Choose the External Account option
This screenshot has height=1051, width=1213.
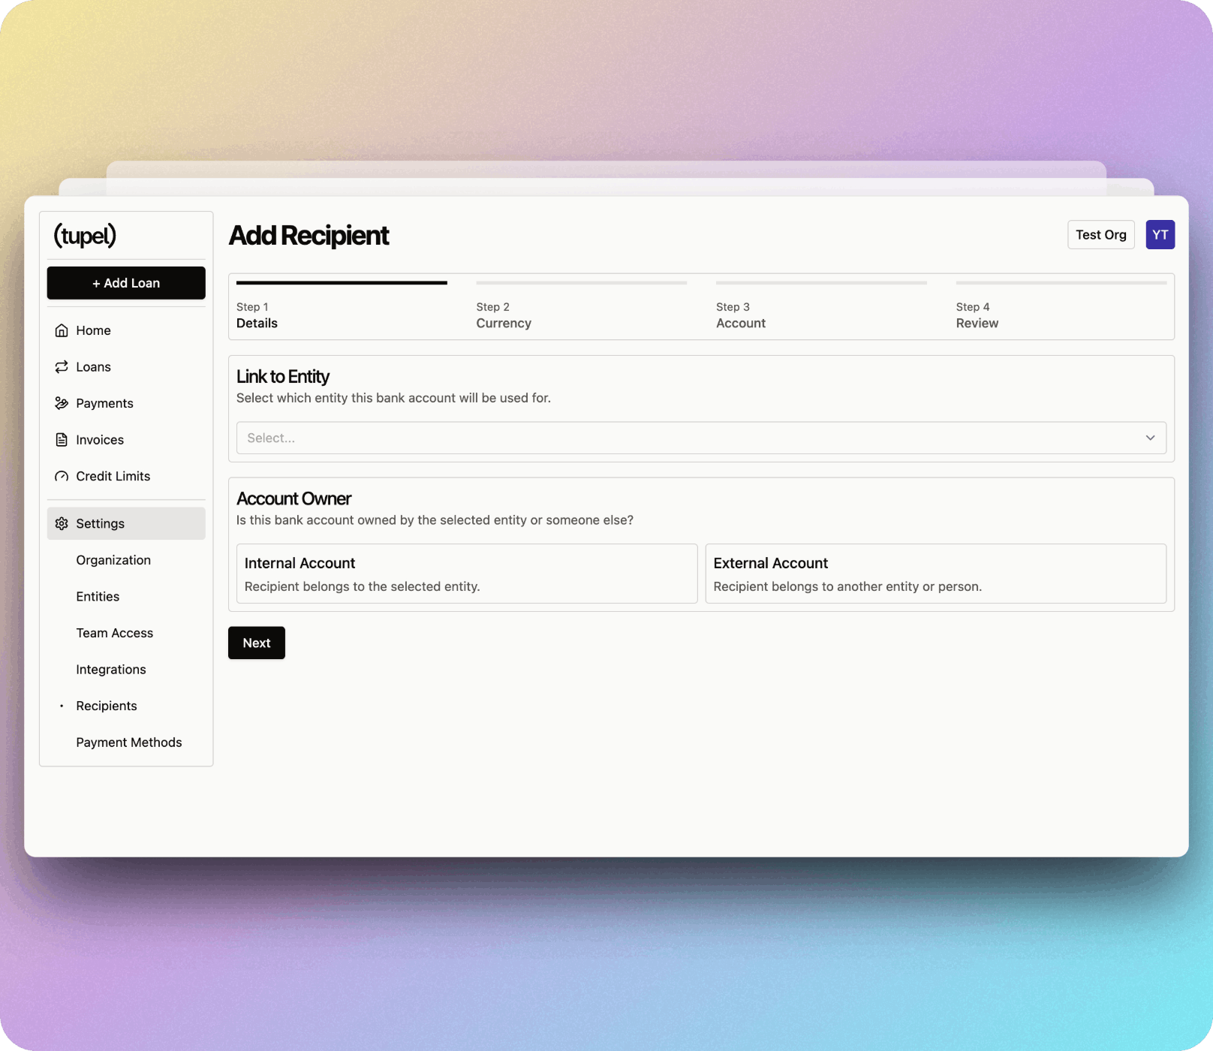click(935, 574)
